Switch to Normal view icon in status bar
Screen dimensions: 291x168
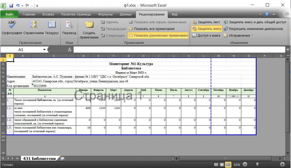[216, 165]
